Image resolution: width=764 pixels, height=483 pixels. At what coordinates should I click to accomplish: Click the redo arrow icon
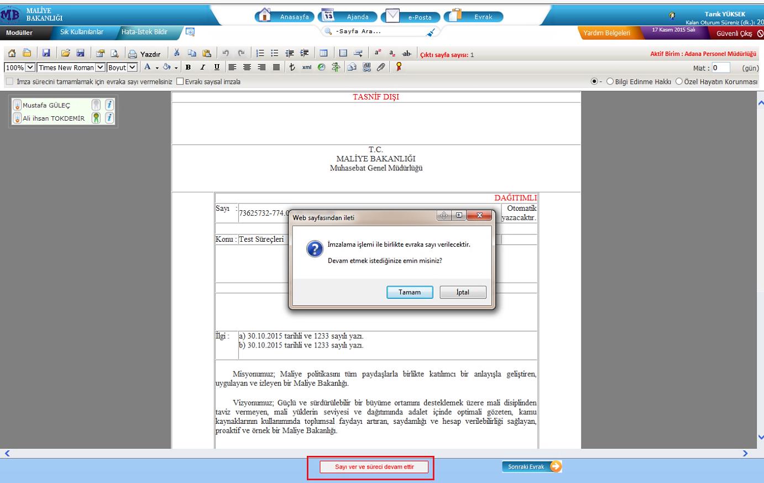click(x=241, y=53)
